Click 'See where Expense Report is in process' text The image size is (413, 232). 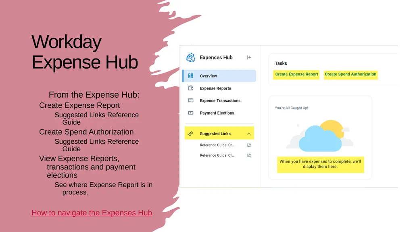pyautogui.click(x=104, y=188)
